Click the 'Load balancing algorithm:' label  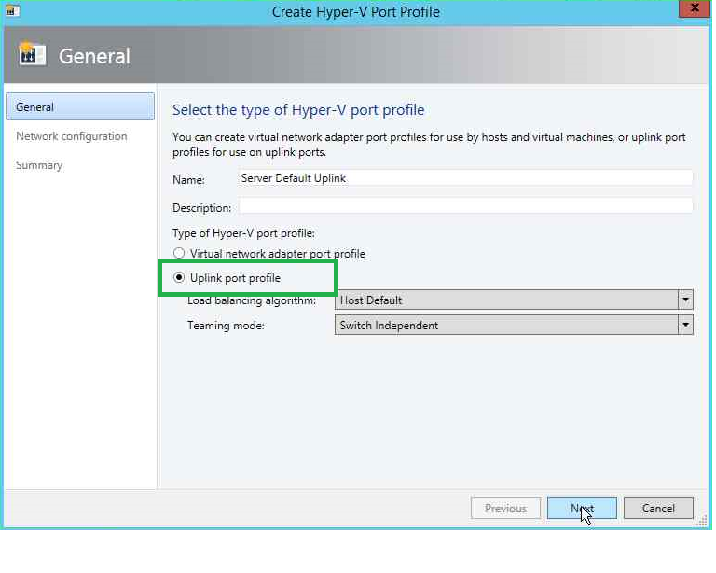(252, 300)
